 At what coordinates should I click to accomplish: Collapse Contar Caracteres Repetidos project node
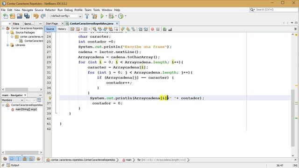3,28
